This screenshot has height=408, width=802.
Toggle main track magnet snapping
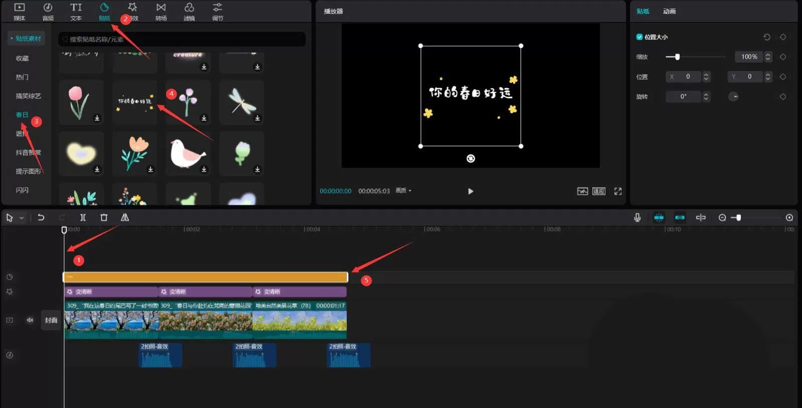[659, 218]
